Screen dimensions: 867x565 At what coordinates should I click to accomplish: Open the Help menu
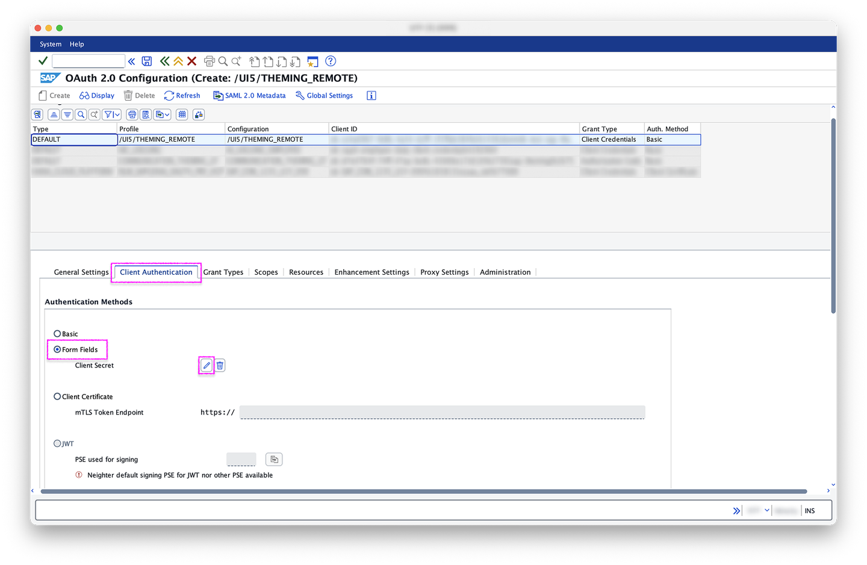pos(76,44)
